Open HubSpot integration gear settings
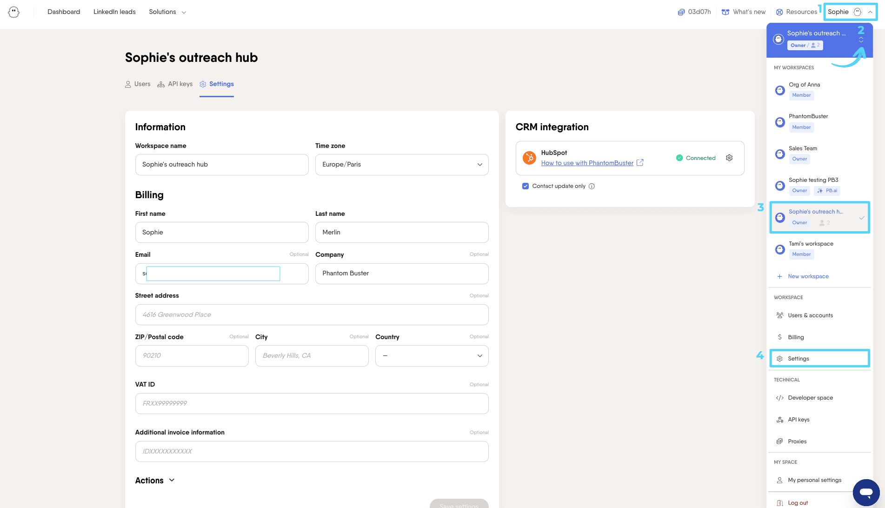 click(729, 158)
